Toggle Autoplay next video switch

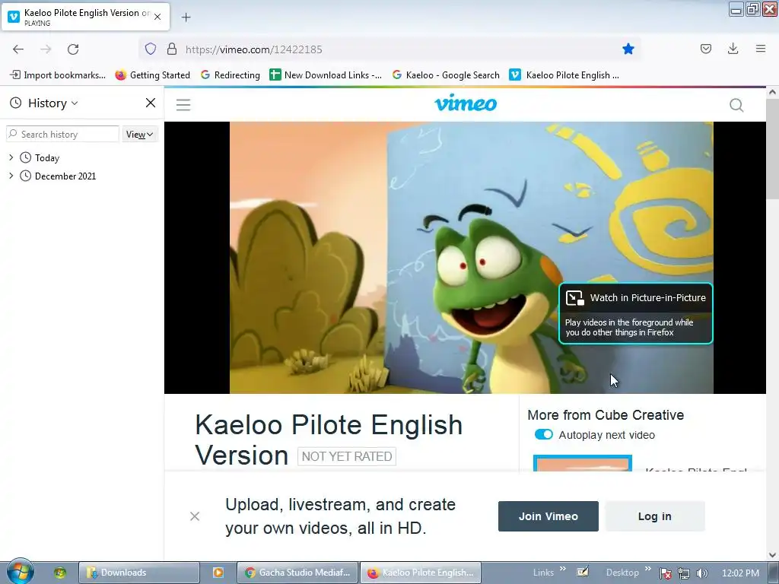[543, 434]
